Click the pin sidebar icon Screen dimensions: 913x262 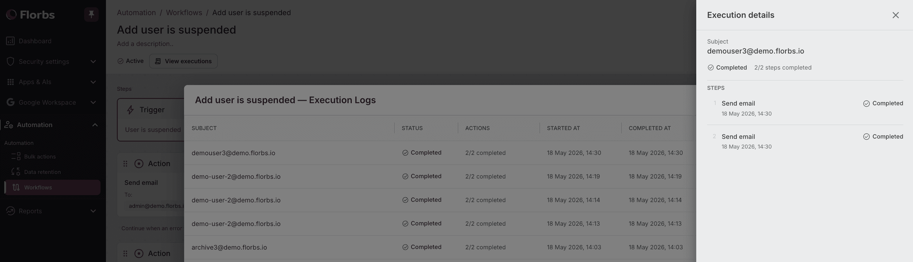pyautogui.click(x=91, y=15)
